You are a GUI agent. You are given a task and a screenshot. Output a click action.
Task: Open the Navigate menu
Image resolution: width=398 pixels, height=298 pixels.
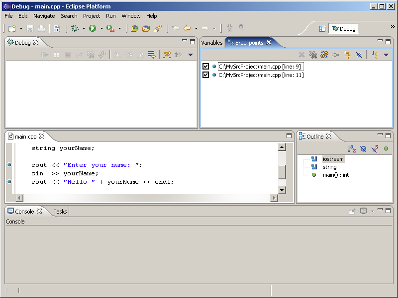[44, 16]
